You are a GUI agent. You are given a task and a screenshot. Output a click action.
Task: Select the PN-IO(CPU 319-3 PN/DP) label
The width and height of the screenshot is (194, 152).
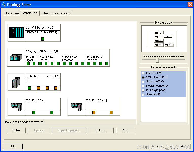tap(42, 32)
